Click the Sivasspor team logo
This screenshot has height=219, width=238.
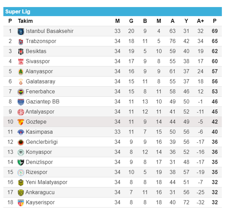21,61
